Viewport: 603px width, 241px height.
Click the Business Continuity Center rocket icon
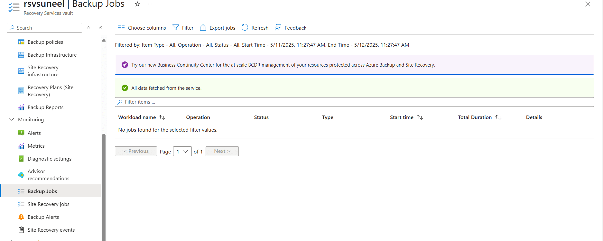click(125, 65)
